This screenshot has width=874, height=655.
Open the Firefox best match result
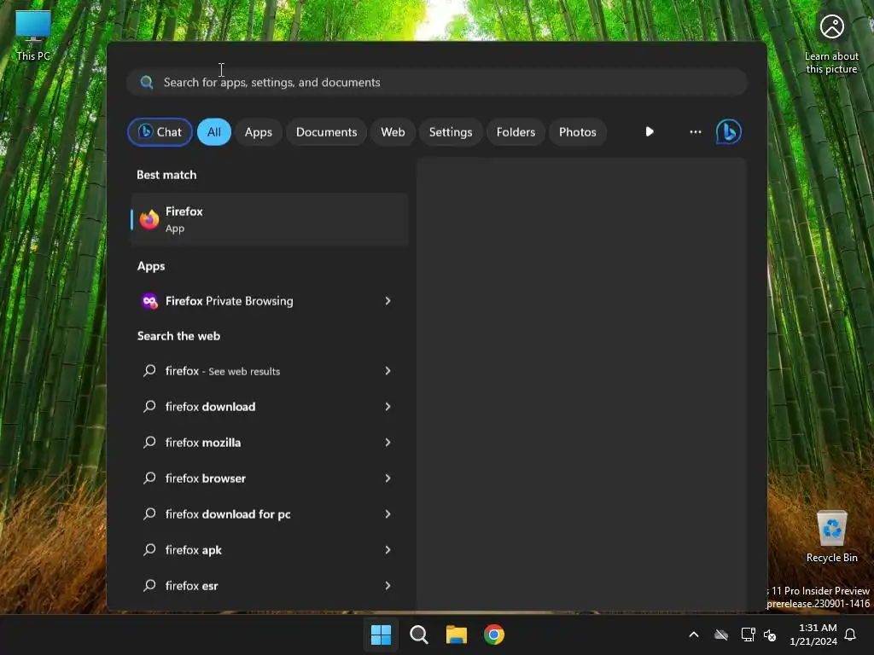click(269, 219)
